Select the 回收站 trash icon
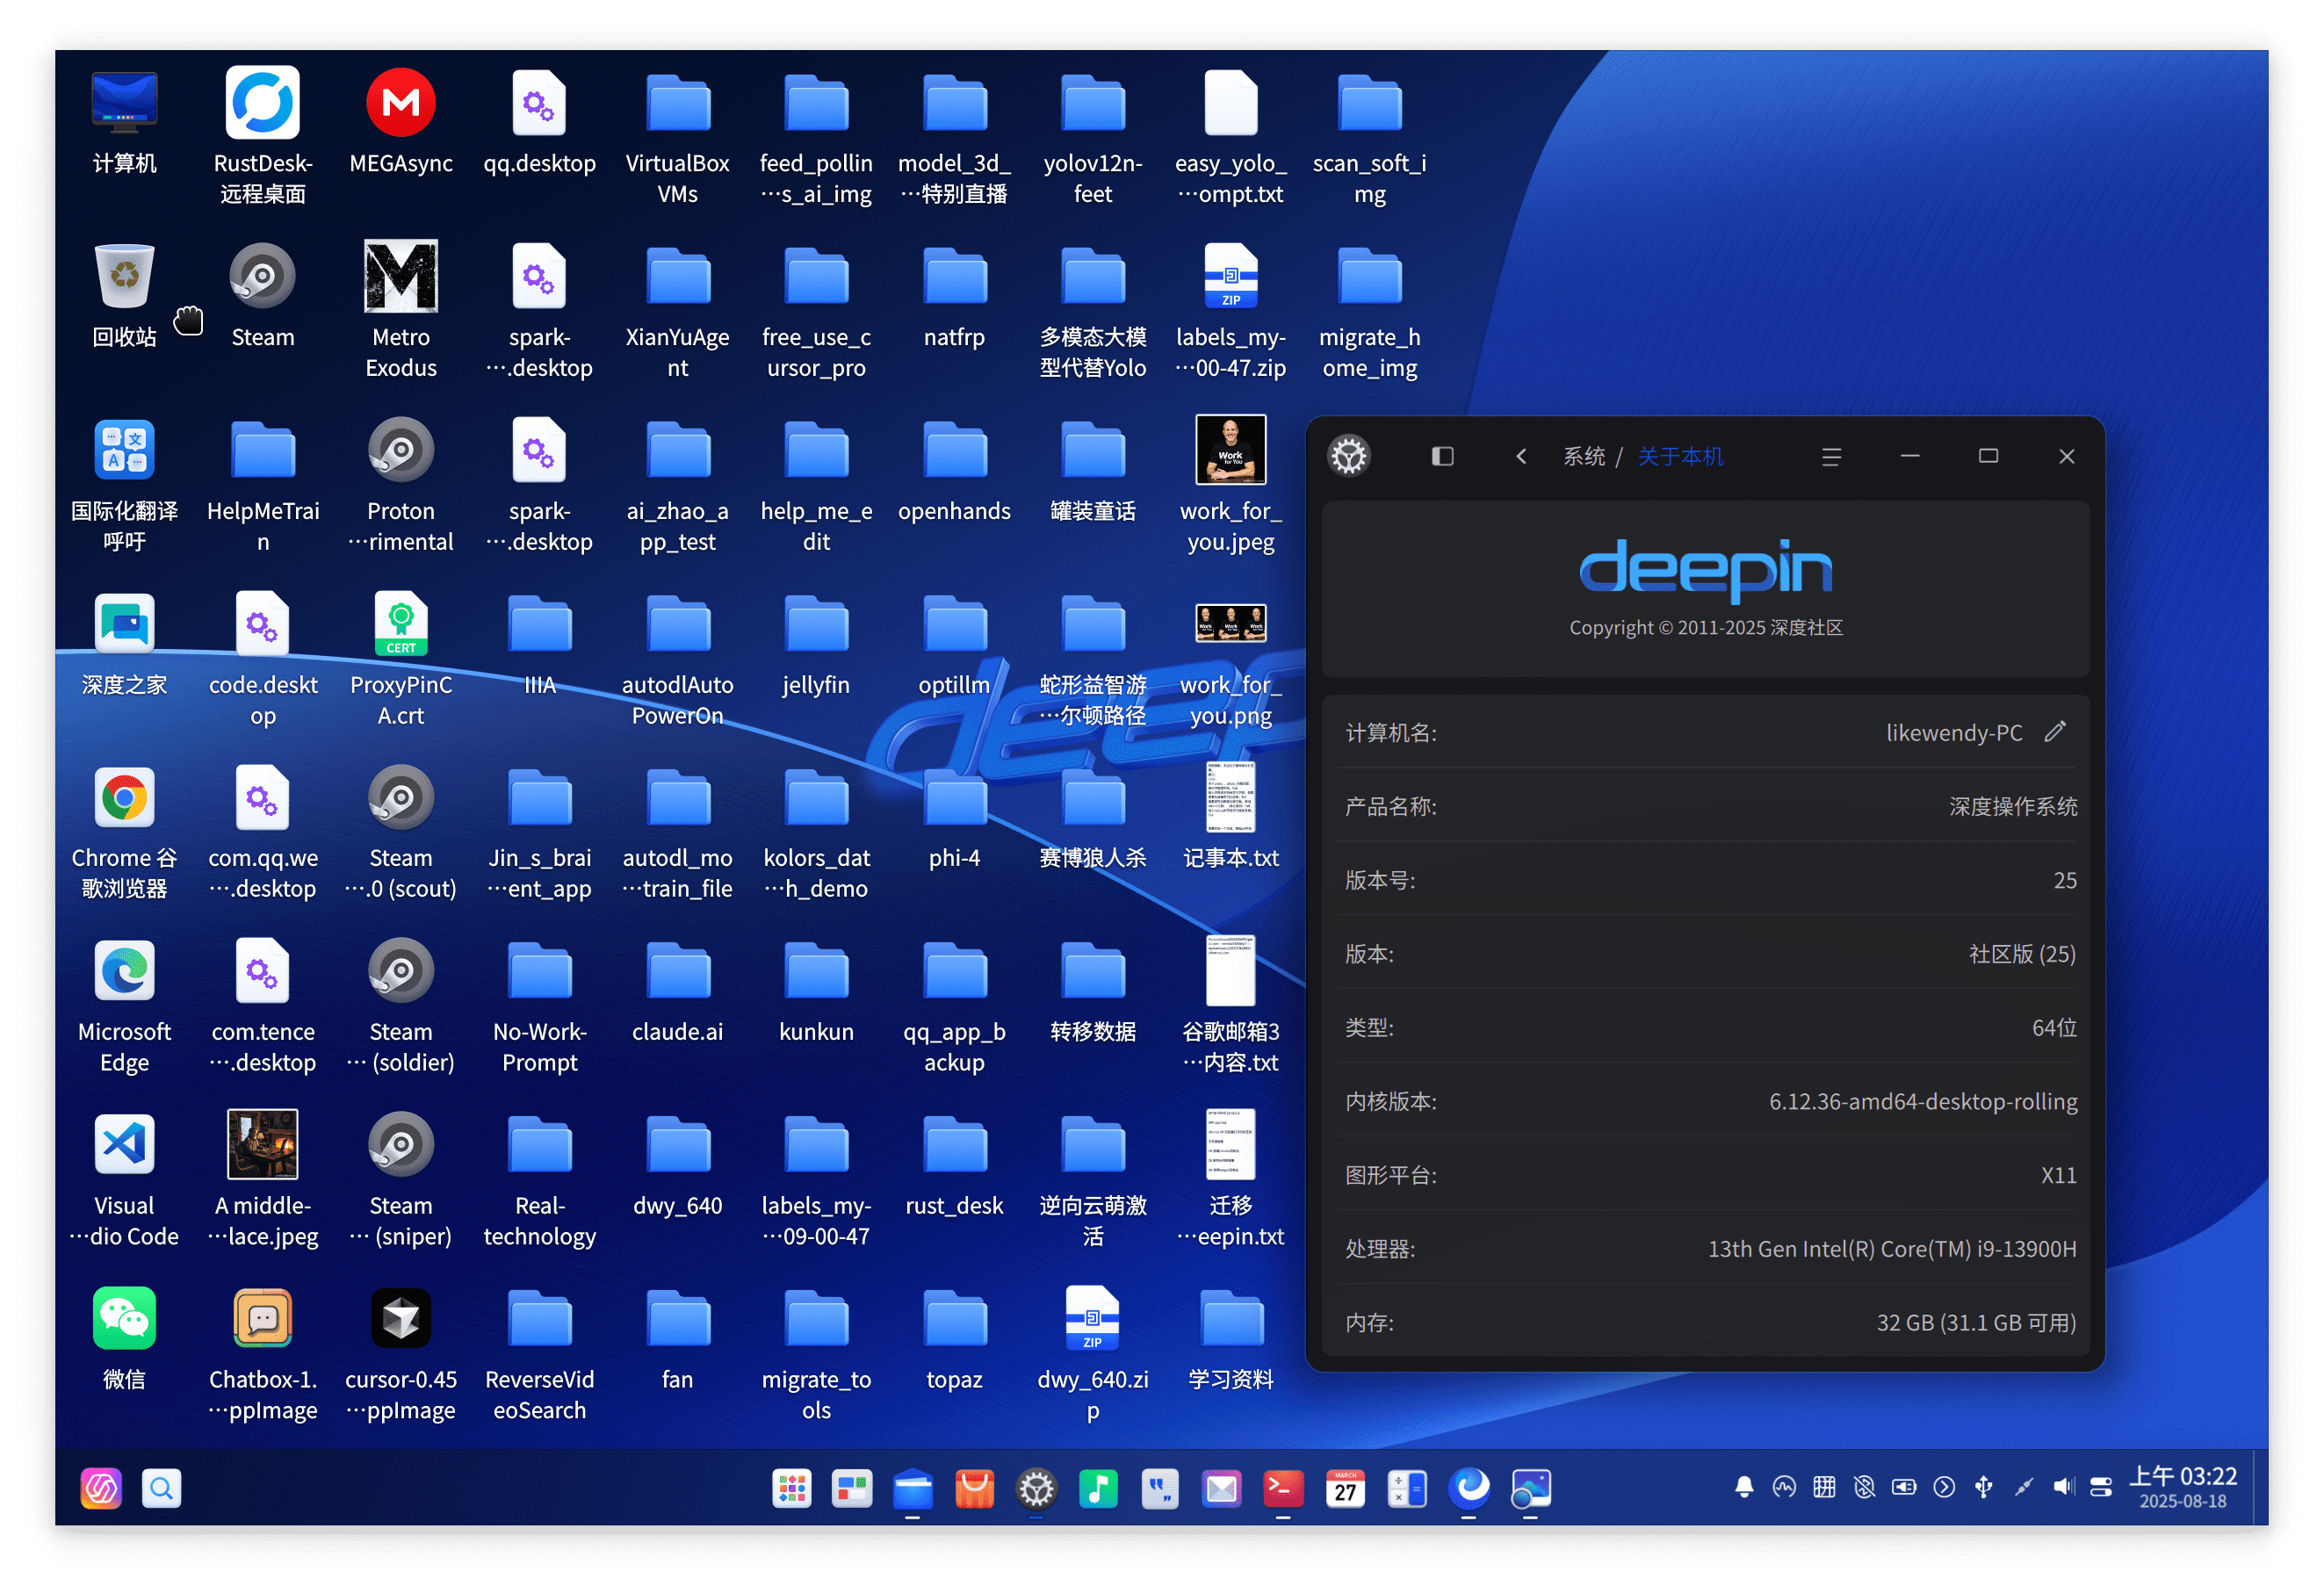 click(124, 296)
